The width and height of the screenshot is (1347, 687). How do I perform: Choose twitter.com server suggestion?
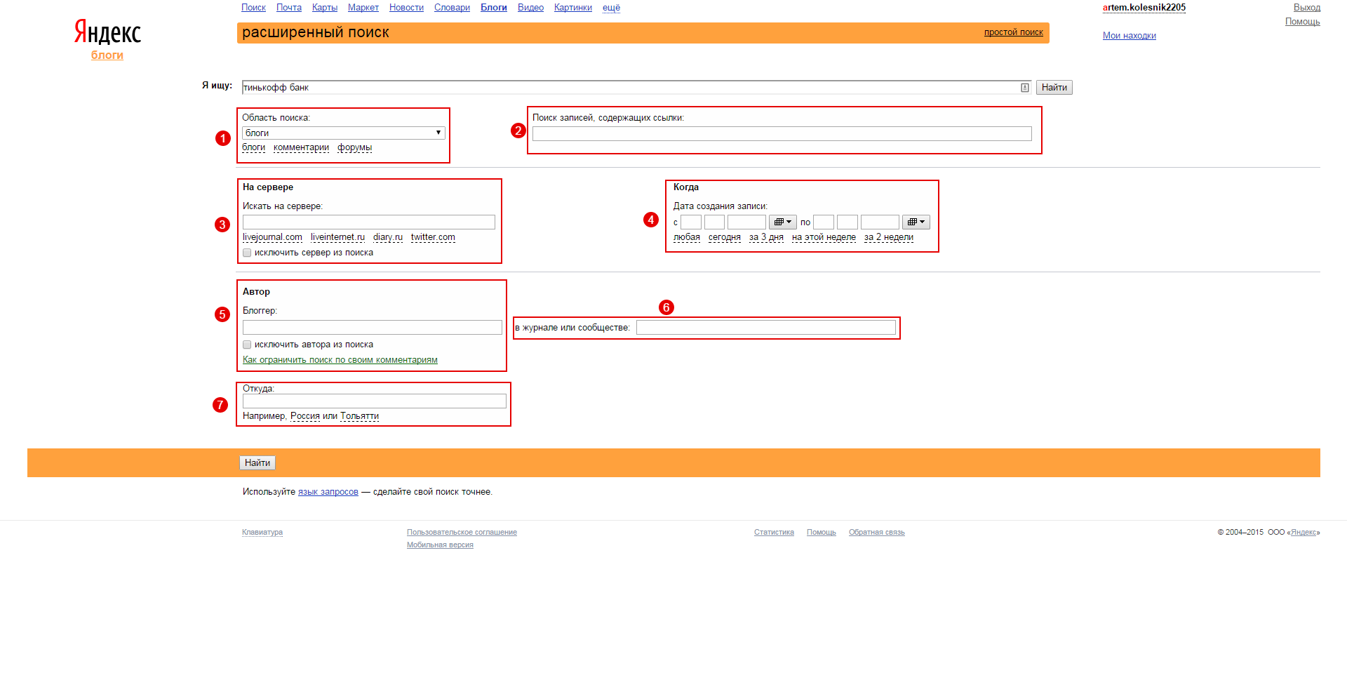433,237
